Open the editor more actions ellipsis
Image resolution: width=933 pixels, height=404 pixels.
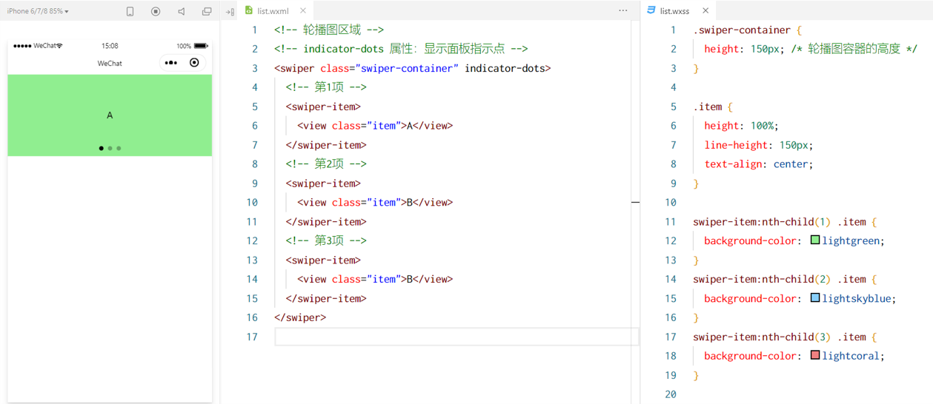point(622,11)
